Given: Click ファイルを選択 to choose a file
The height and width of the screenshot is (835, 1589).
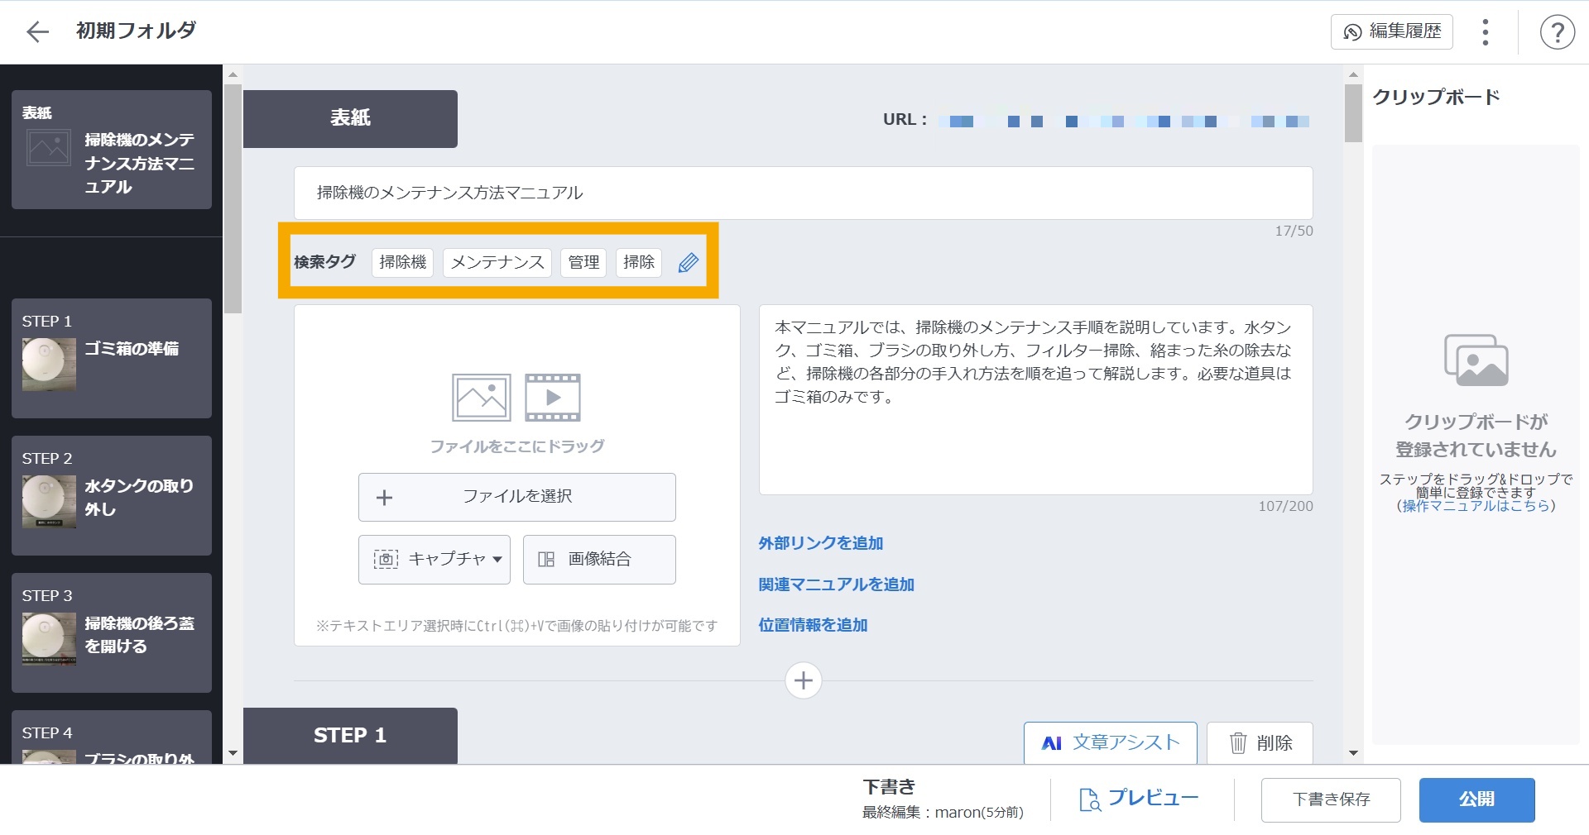Looking at the screenshot, I should (x=516, y=497).
